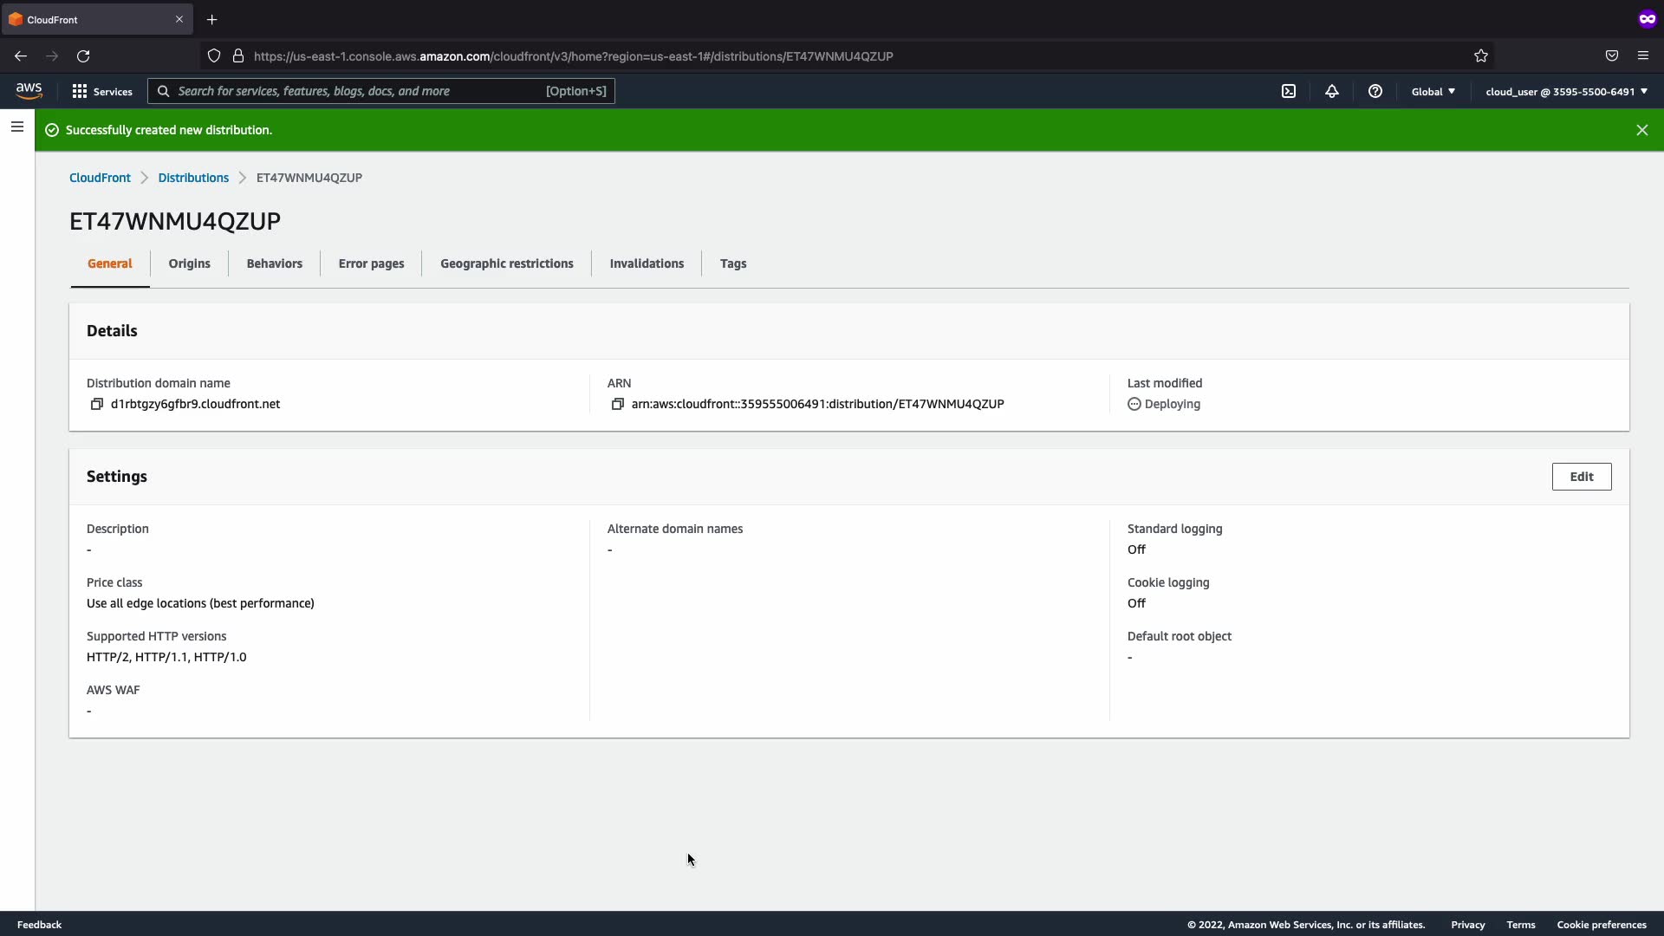Copy the distribution ARN
Viewport: 1664px width, 936px height.
point(617,404)
